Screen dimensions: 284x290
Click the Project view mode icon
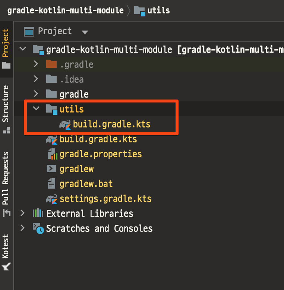29,31
